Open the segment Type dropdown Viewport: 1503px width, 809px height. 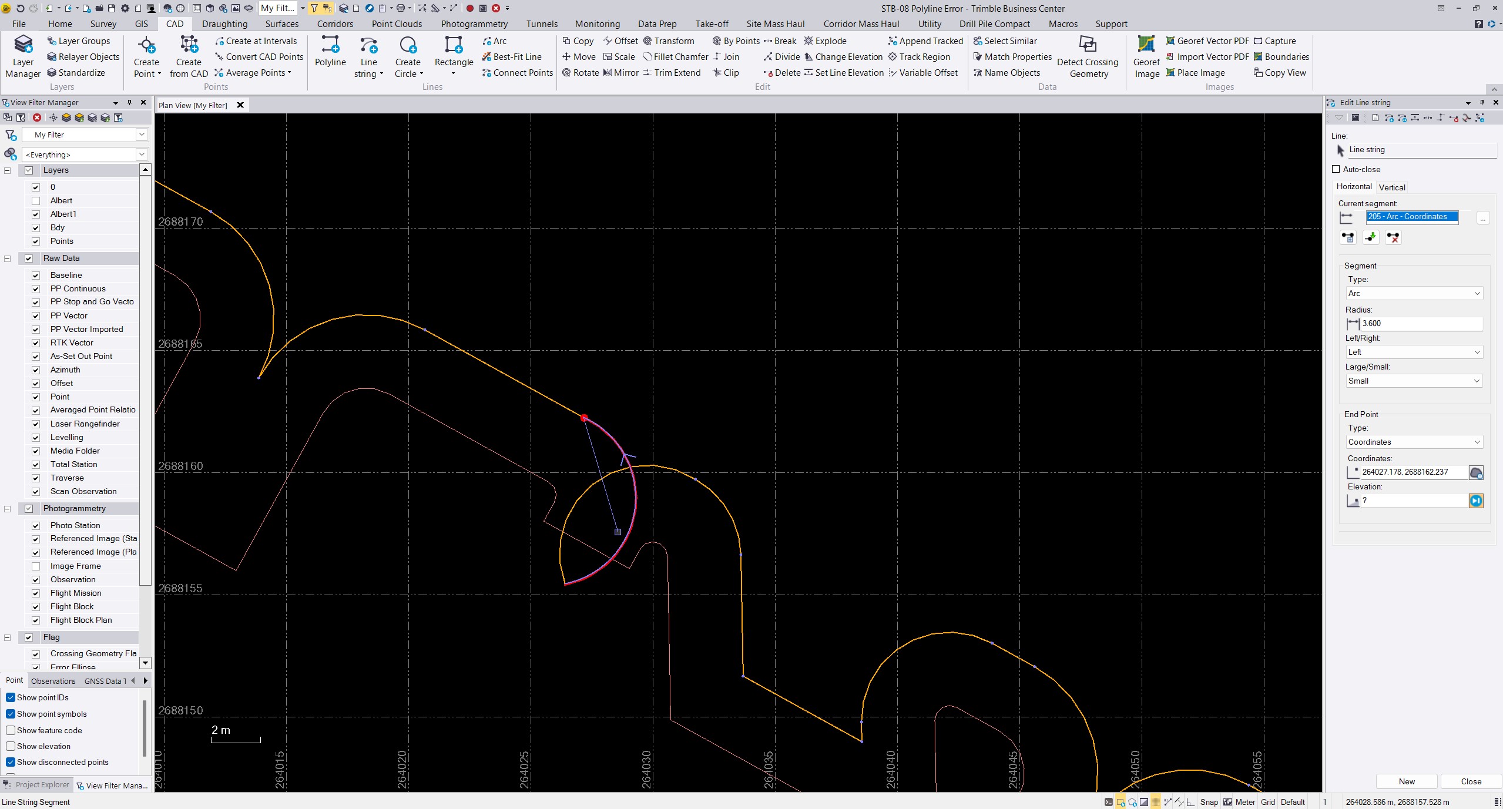click(1414, 293)
